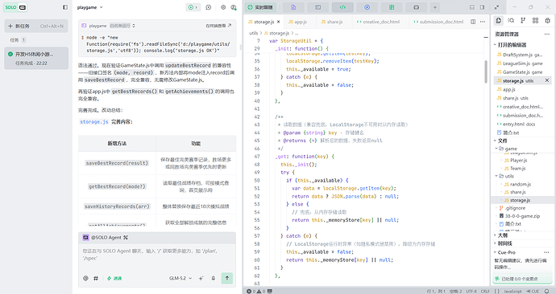The width and height of the screenshot is (556, 294).
Task: Toggle the right sidebar layout icon
Action: 482,7
